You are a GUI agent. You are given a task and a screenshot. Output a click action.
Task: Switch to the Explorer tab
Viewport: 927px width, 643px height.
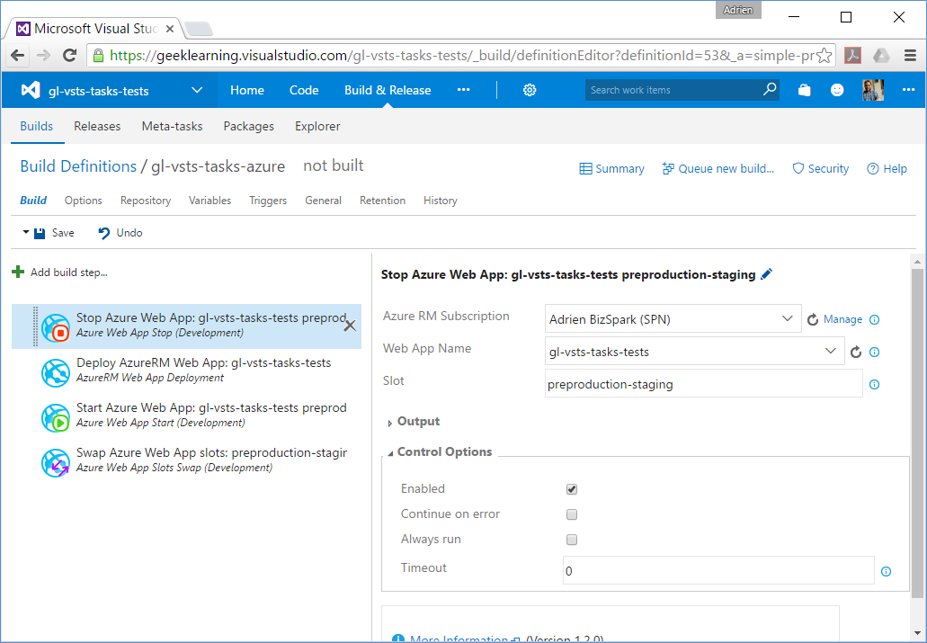(x=317, y=126)
